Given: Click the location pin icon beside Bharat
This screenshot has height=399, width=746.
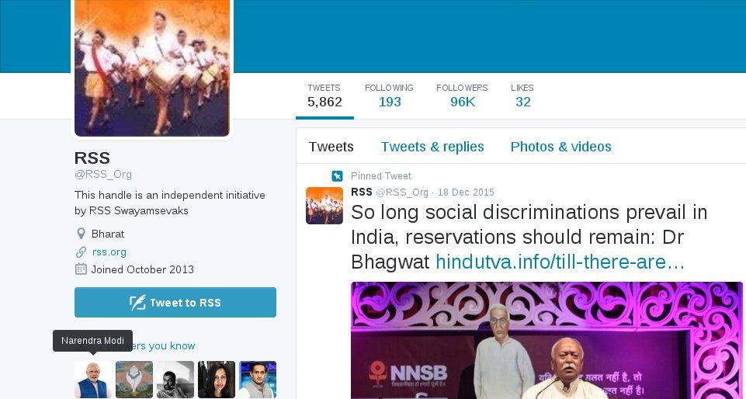Looking at the screenshot, I should click(x=81, y=234).
